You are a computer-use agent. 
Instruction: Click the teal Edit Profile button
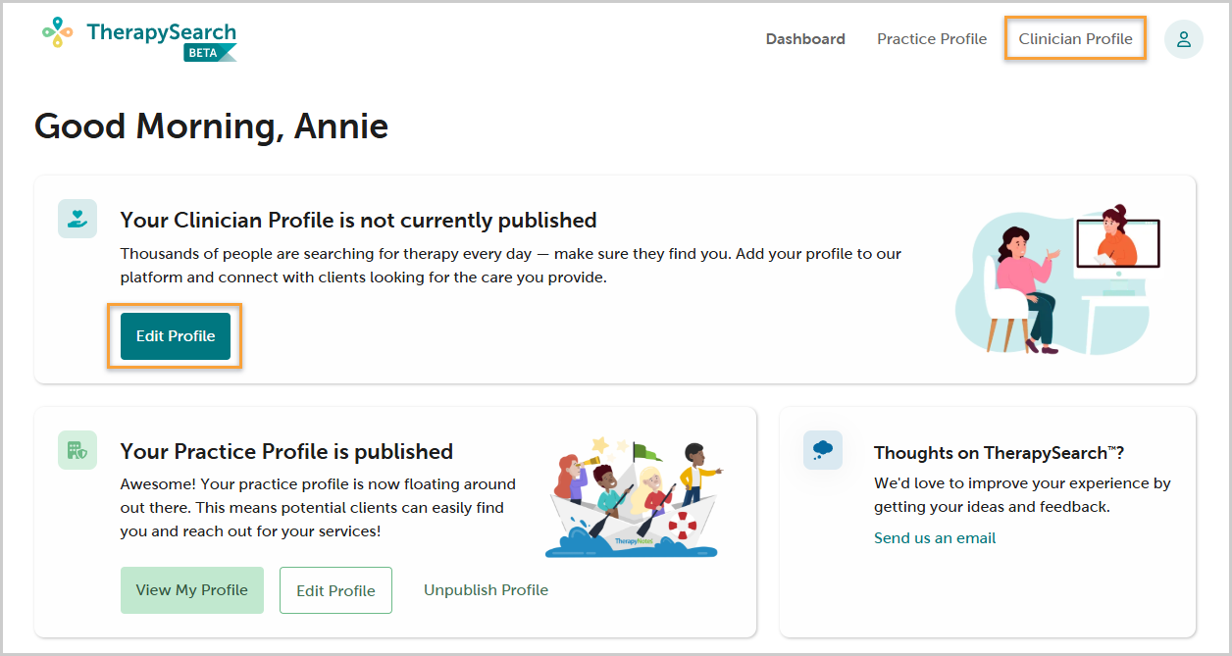176,336
